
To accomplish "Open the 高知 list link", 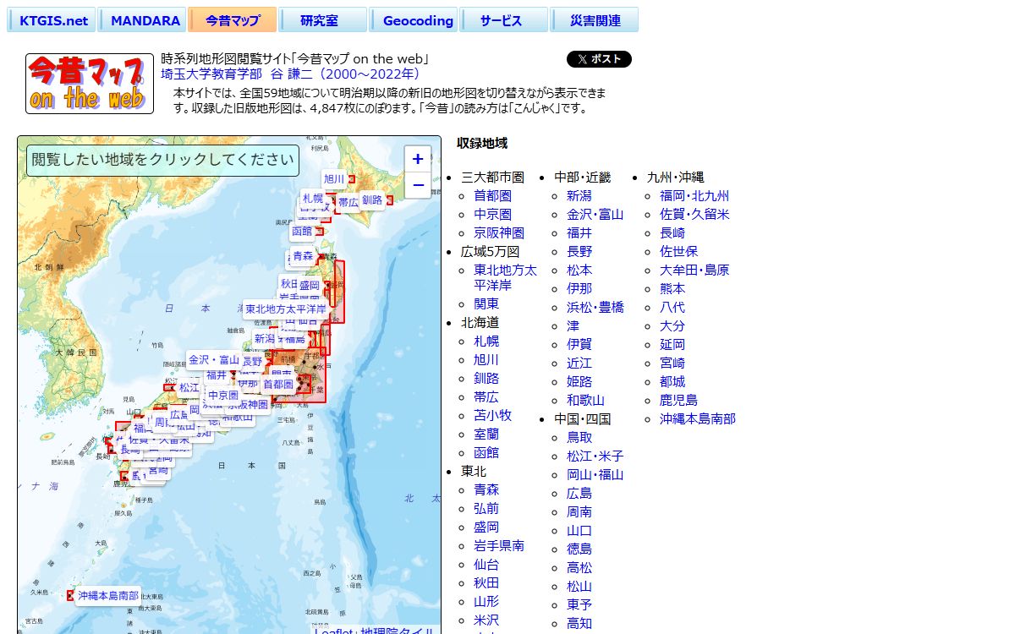I will click(579, 623).
